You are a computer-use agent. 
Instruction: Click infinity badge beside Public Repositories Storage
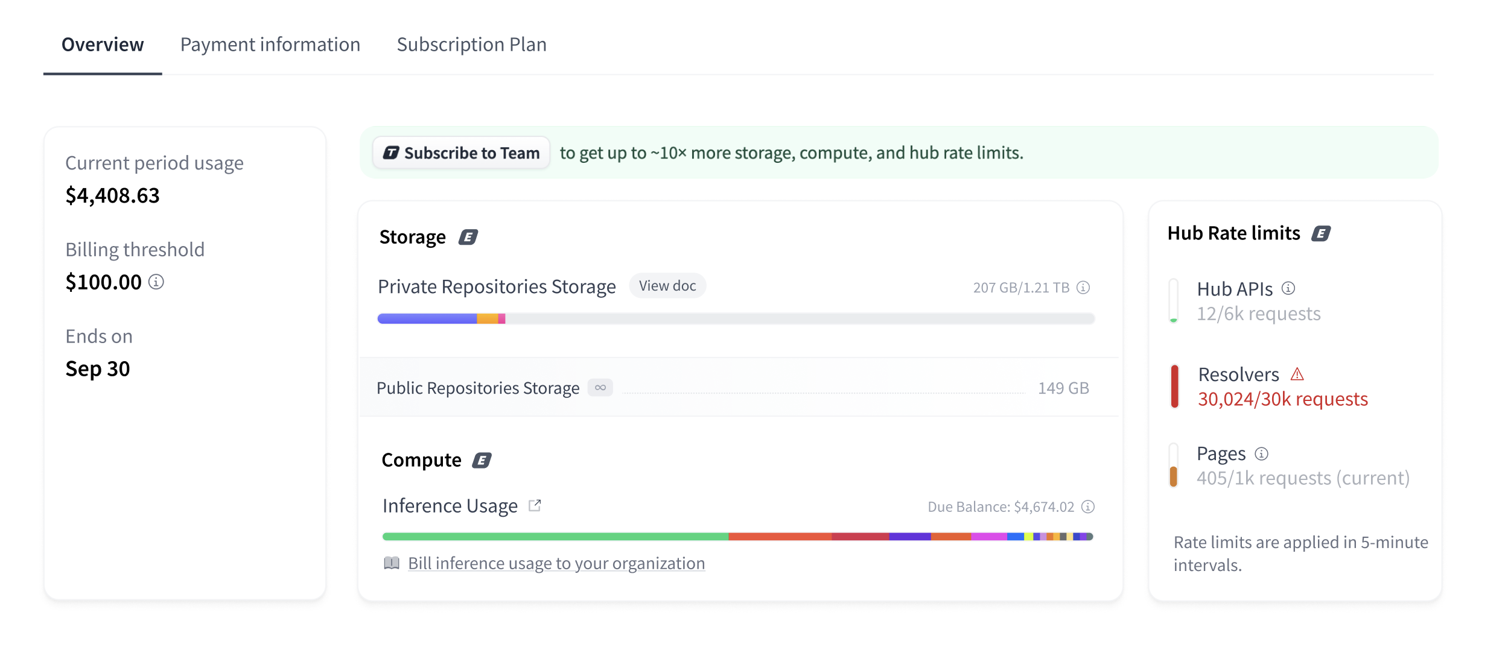pos(600,388)
